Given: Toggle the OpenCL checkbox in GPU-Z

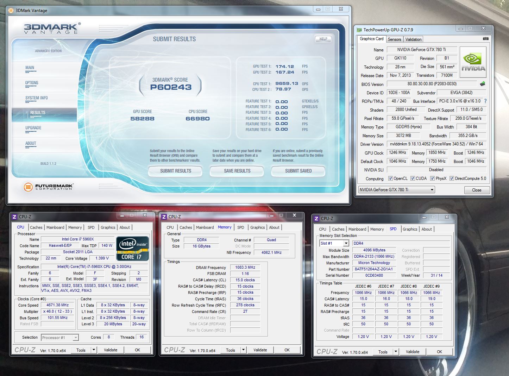Looking at the screenshot, I should [390, 178].
